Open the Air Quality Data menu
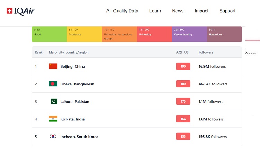Image resolution: width=260 pixels, height=148 pixels. click(122, 11)
